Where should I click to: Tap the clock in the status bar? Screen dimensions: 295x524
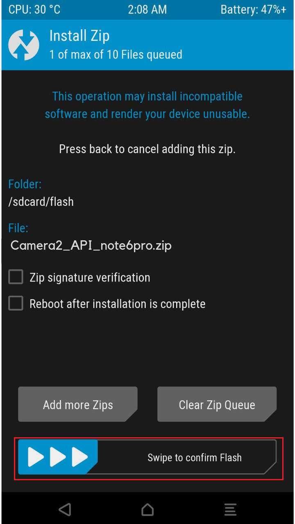(147, 9)
